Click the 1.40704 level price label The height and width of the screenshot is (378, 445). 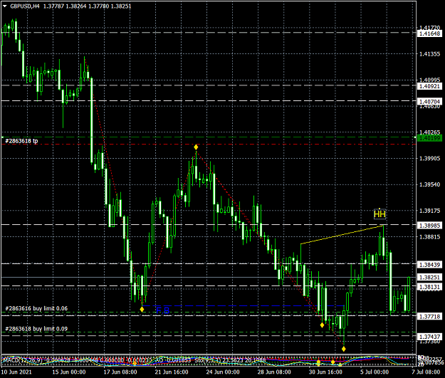coord(429,102)
